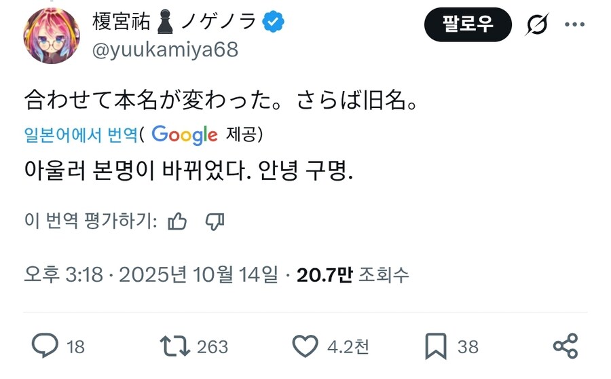Open the @yuukamiya68 handle link
The height and width of the screenshot is (379, 611).
pos(165,50)
